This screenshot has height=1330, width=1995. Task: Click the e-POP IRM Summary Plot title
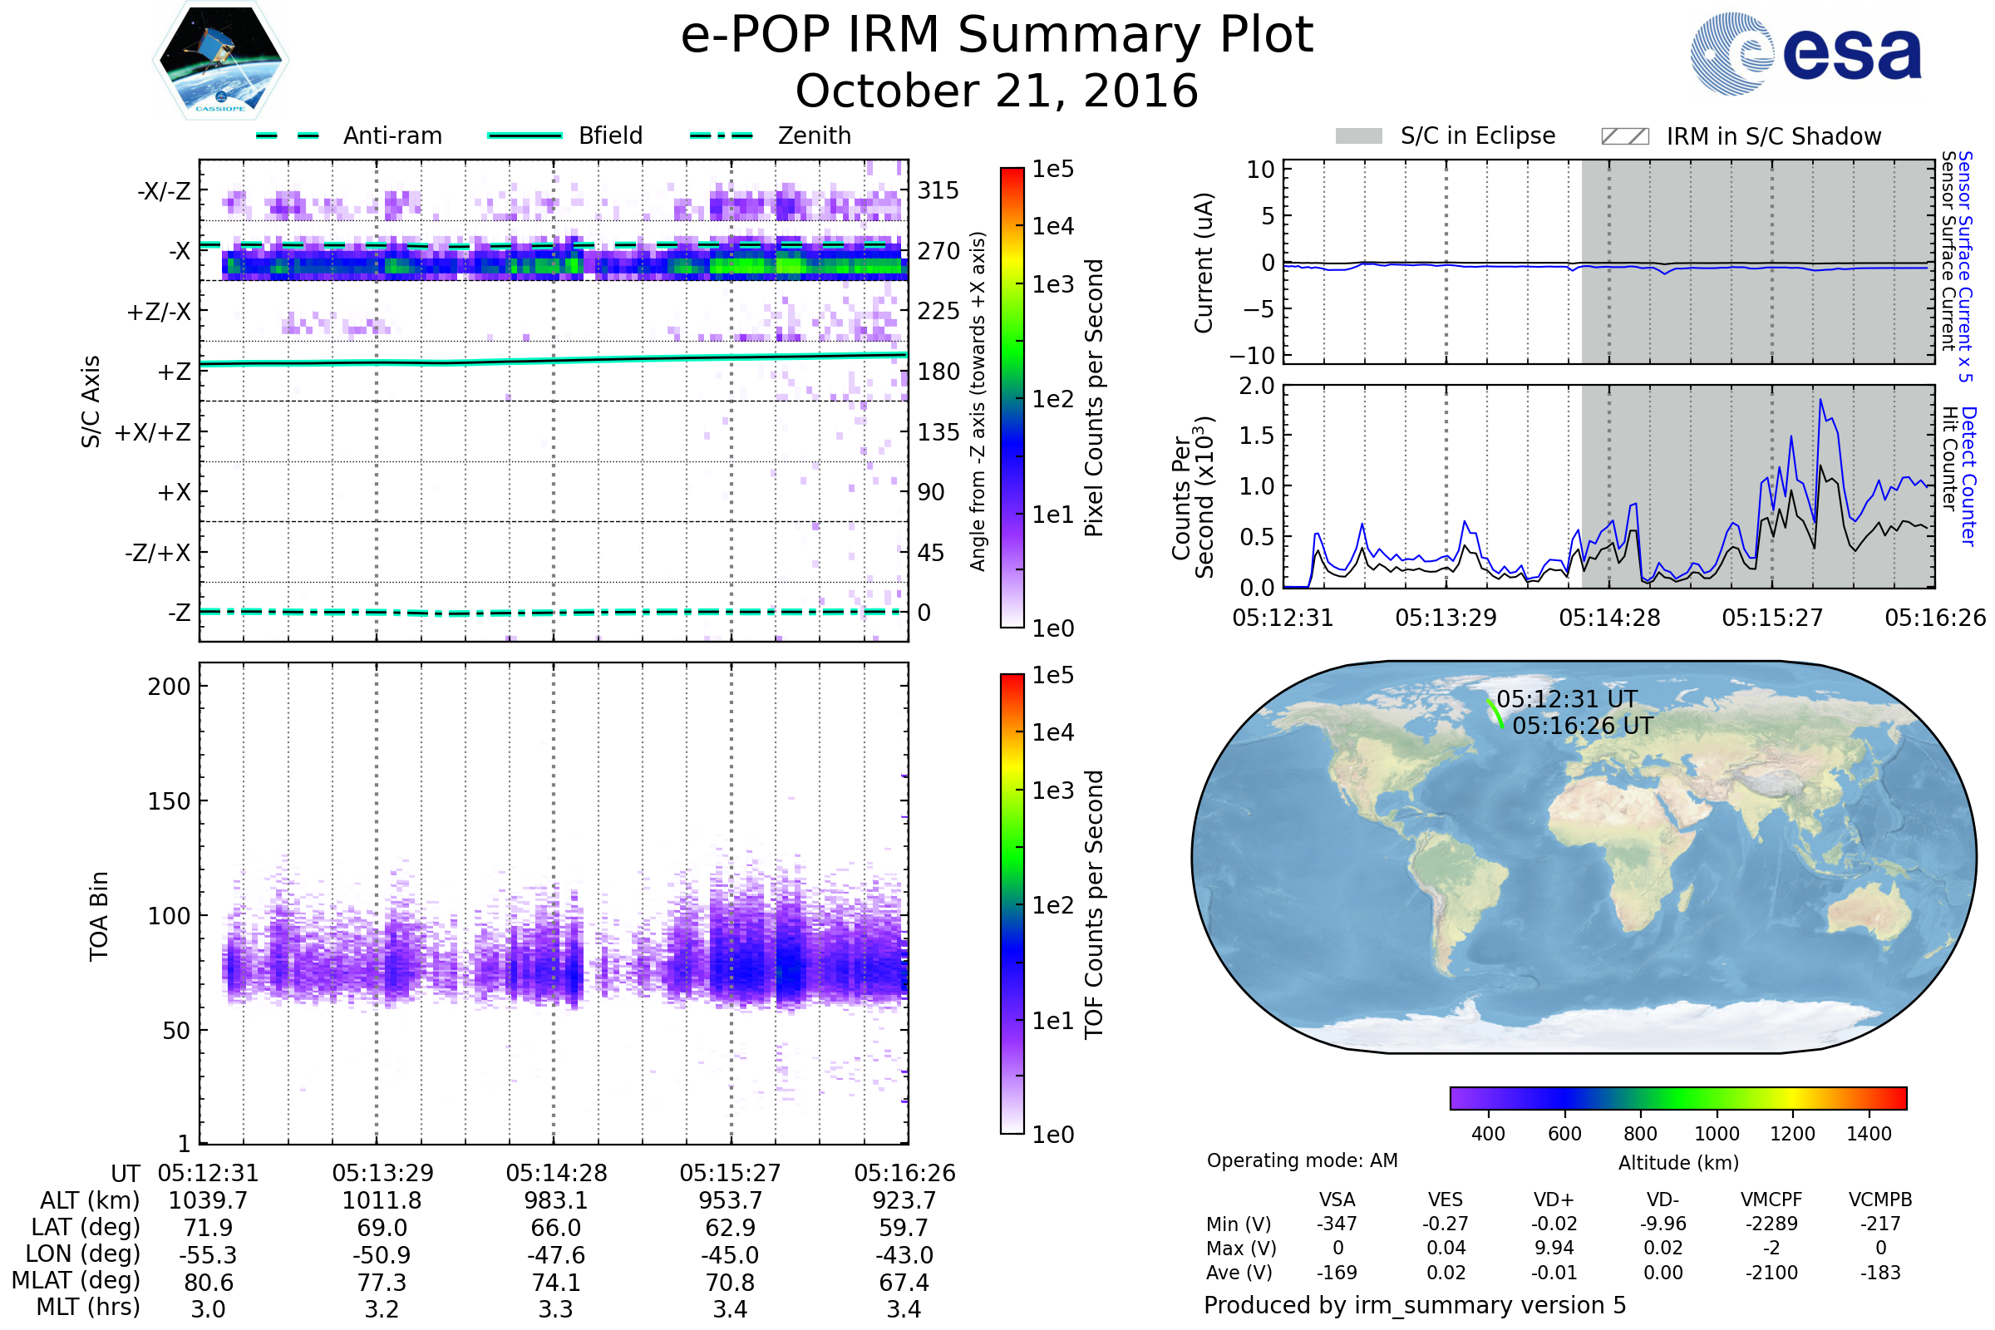997,36
